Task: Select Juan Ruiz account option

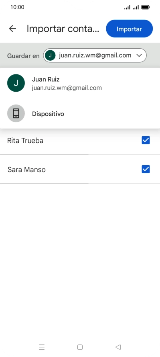Action: click(80, 83)
